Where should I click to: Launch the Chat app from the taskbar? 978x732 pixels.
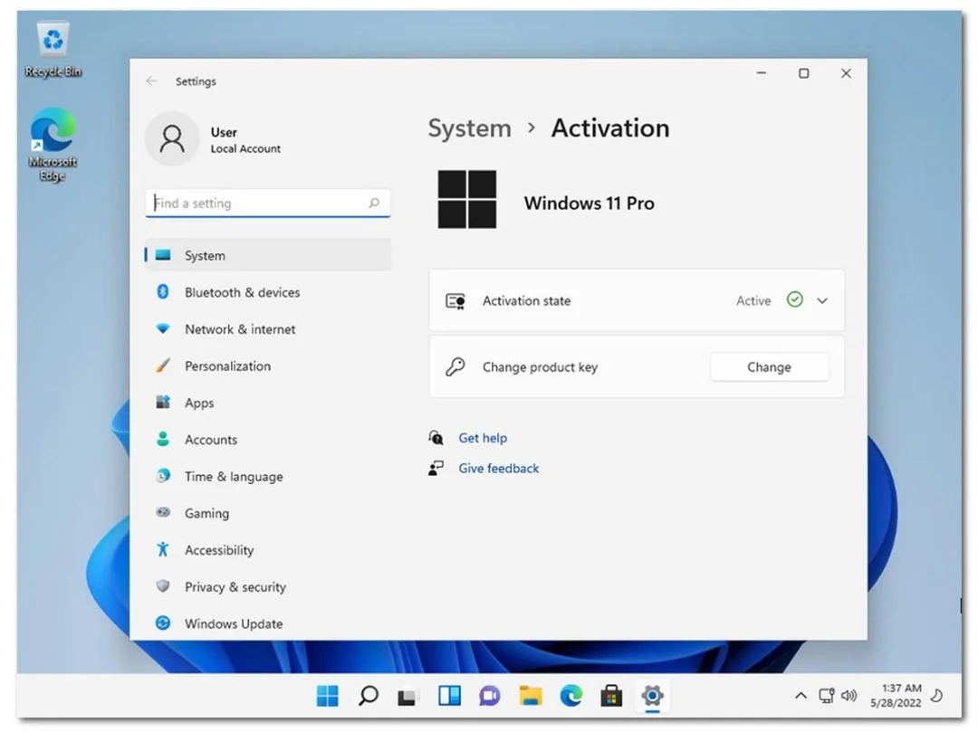tap(490, 695)
